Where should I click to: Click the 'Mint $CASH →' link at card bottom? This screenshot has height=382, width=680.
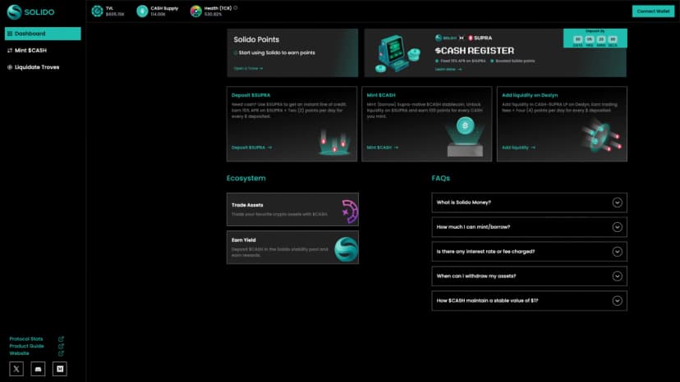pyautogui.click(x=383, y=148)
